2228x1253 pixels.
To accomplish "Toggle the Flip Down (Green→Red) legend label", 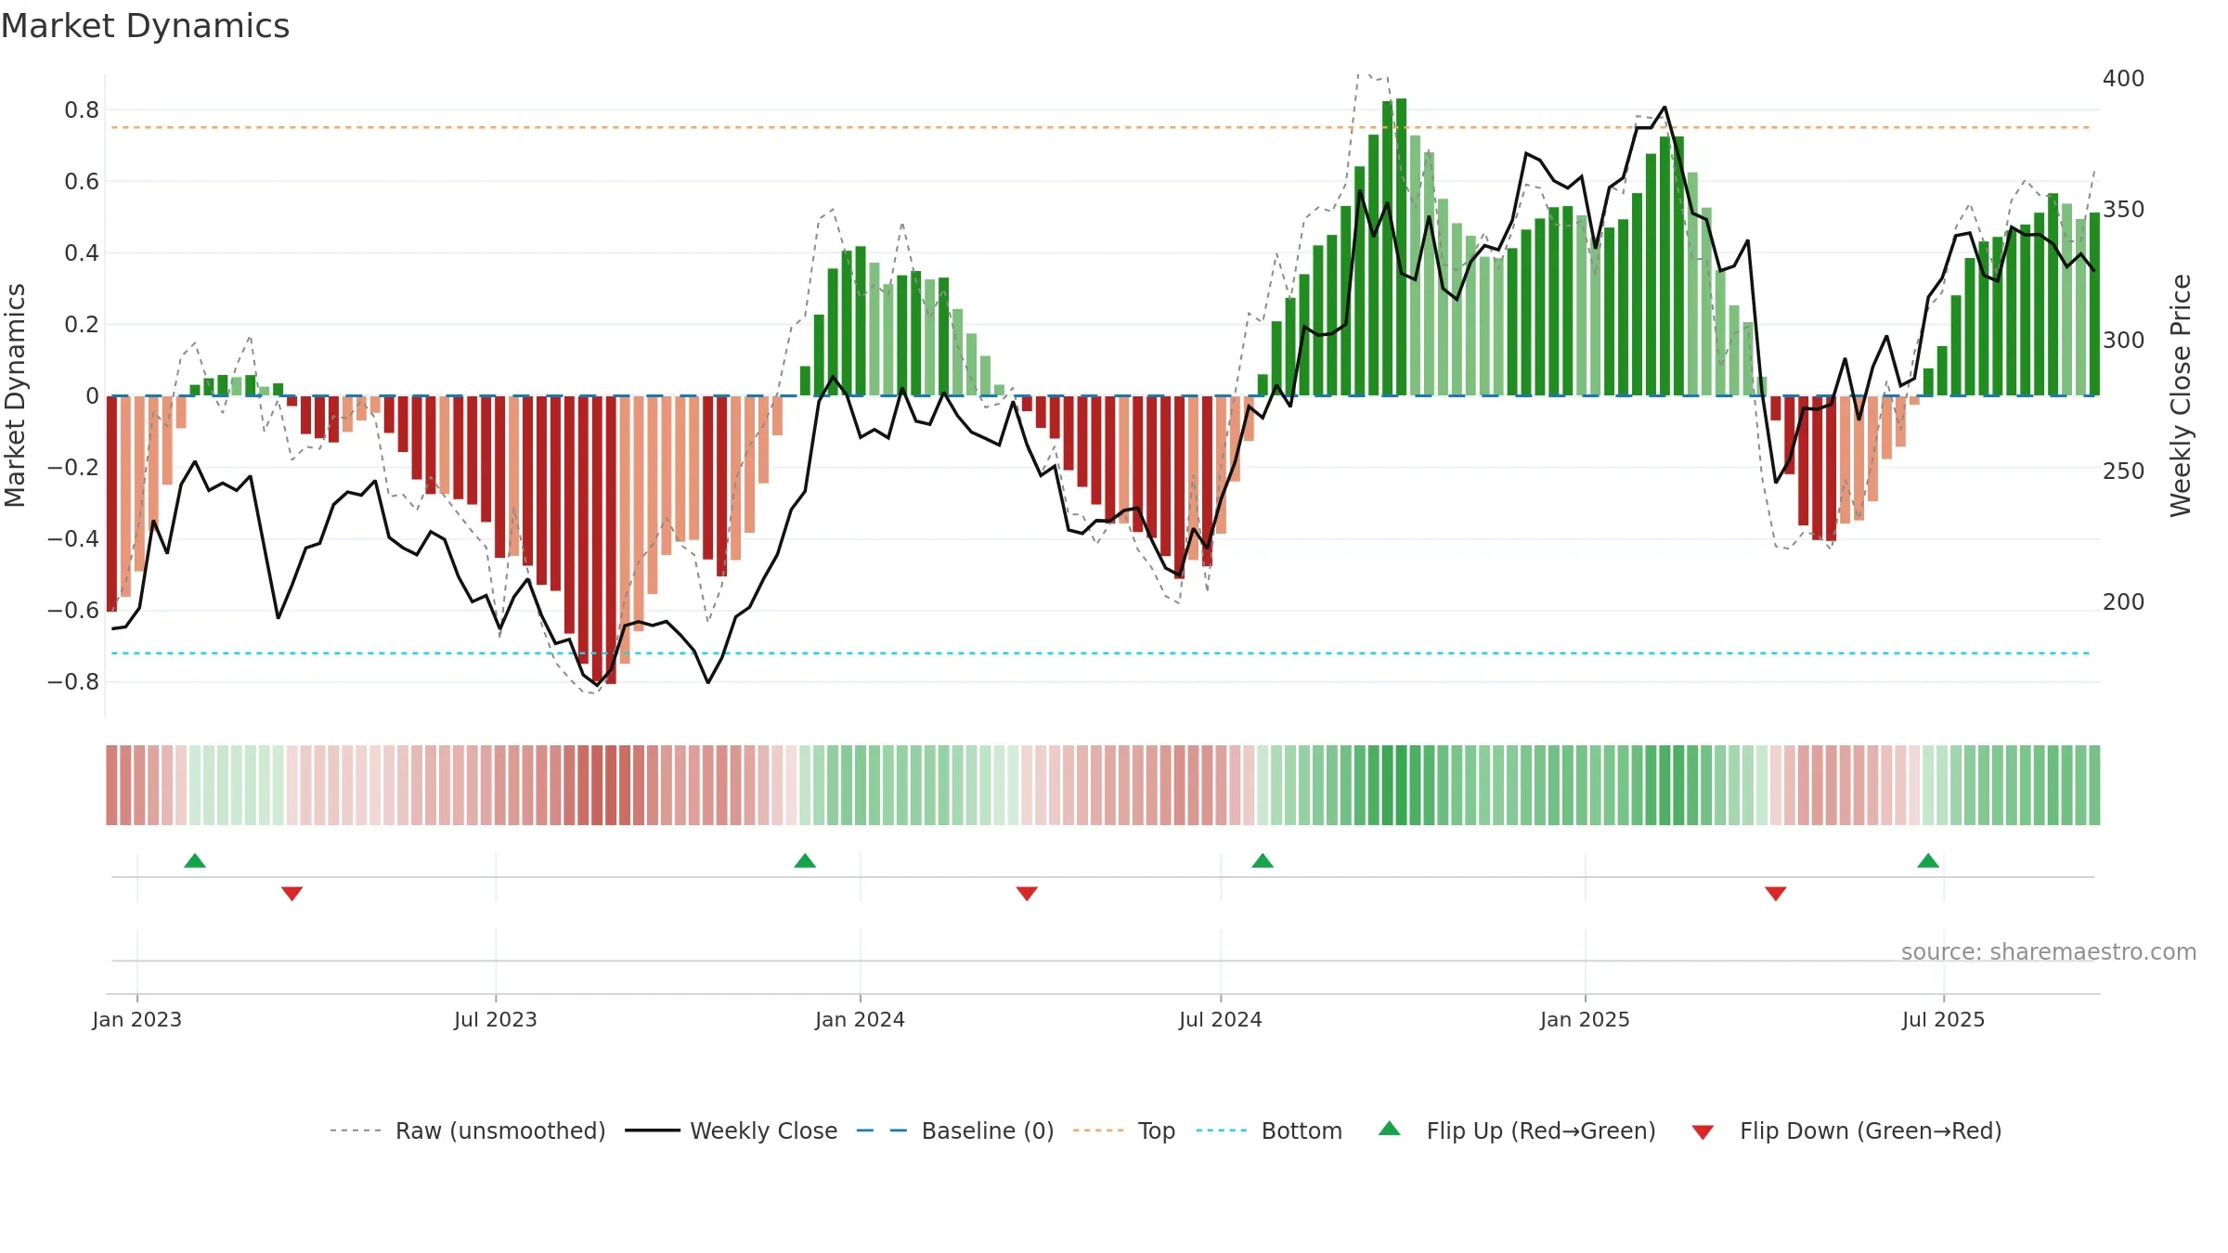I will pyautogui.click(x=1871, y=1130).
